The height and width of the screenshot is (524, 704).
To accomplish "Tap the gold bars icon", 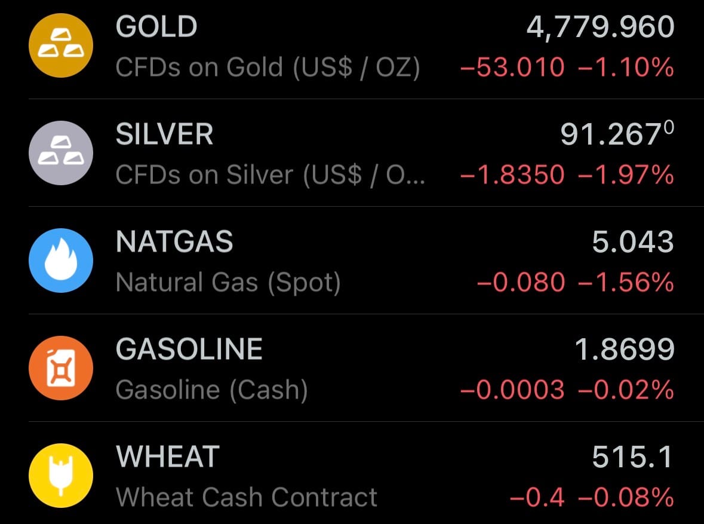I will click(x=61, y=45).
